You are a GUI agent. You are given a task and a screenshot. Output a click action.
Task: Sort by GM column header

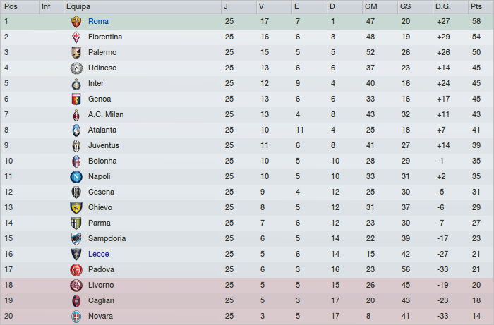pos(370,6)
